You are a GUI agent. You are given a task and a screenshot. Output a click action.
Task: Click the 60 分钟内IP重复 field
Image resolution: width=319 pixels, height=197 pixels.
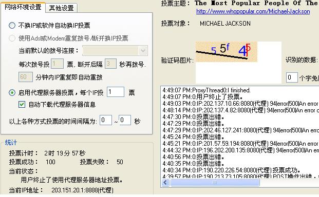[26, 77]
